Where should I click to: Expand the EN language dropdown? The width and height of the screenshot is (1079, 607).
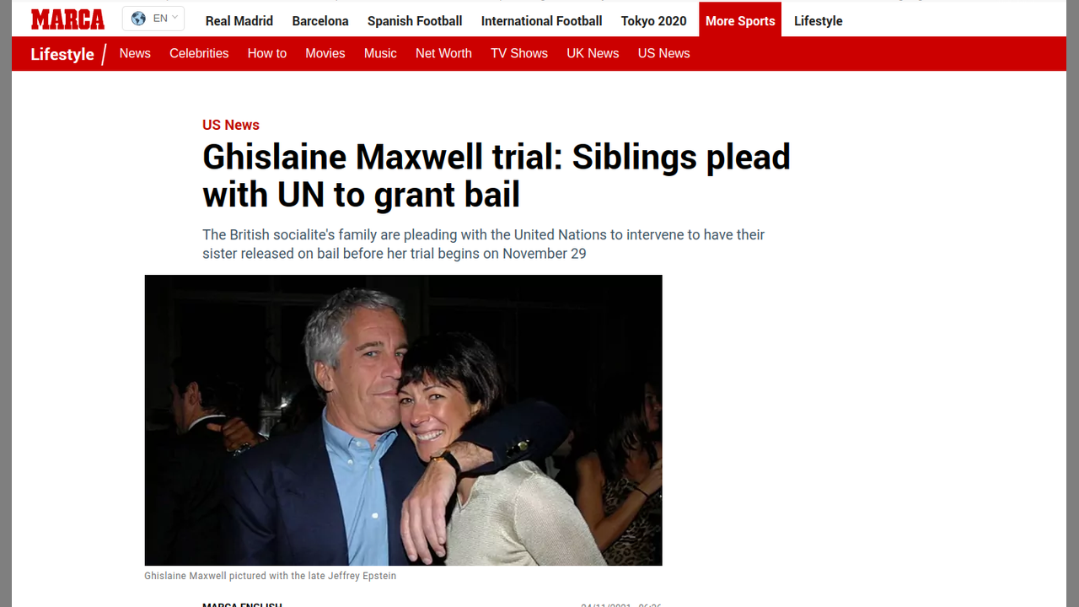point(153,19)
